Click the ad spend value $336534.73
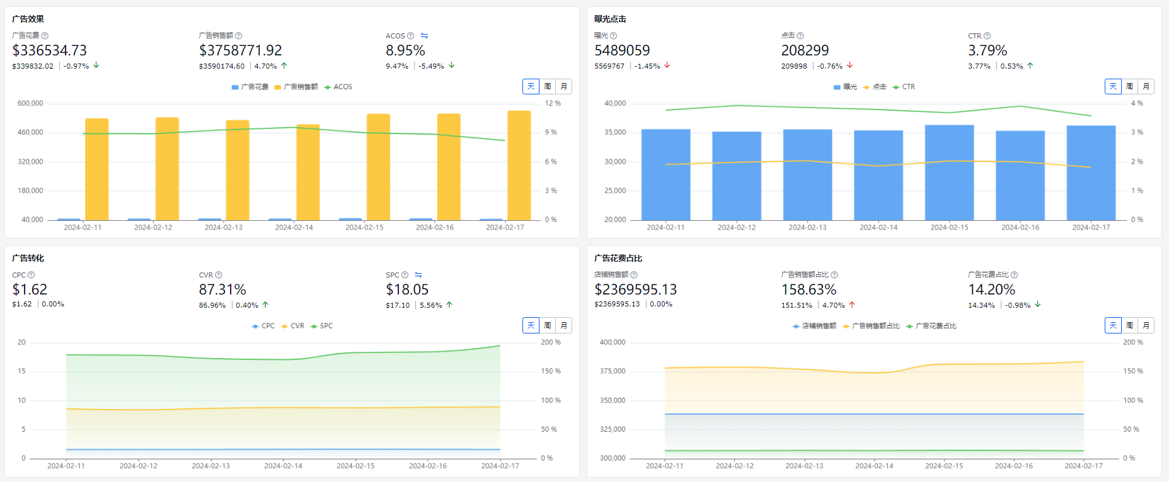 (x=50, y=50)
